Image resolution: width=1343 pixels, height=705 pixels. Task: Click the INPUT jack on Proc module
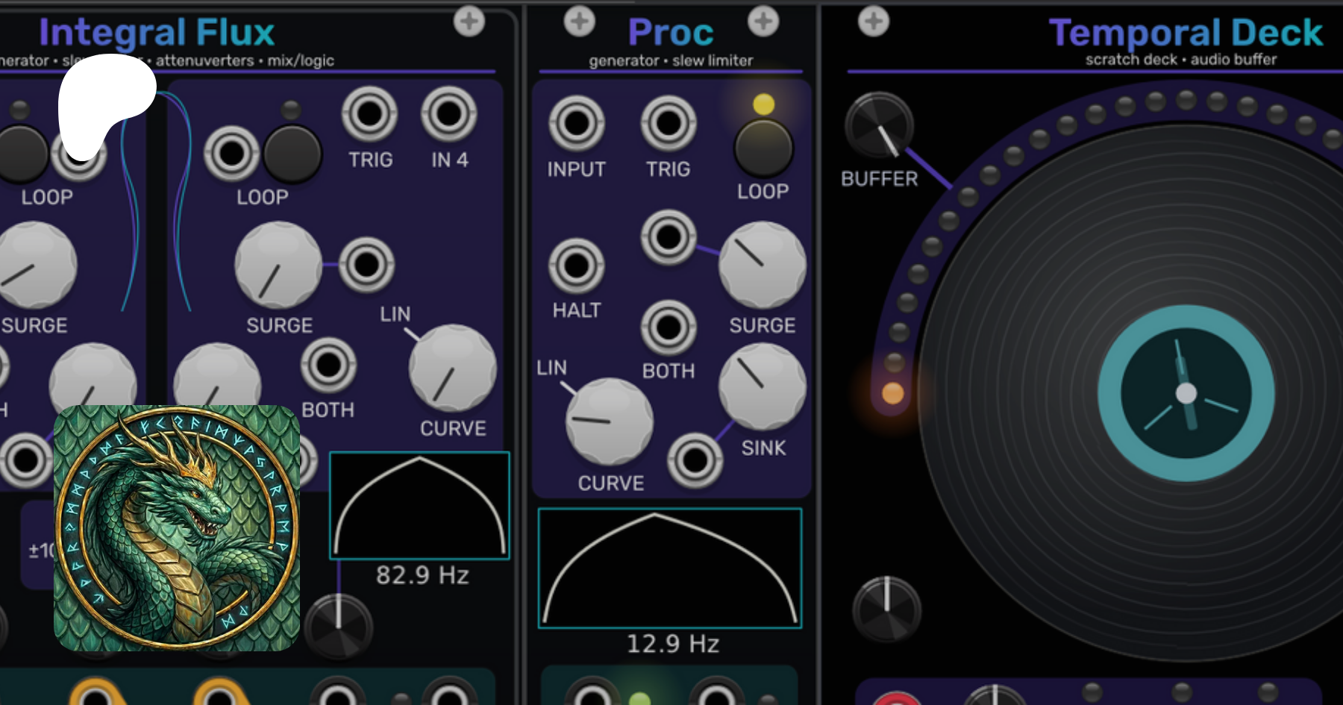(576, 123)
